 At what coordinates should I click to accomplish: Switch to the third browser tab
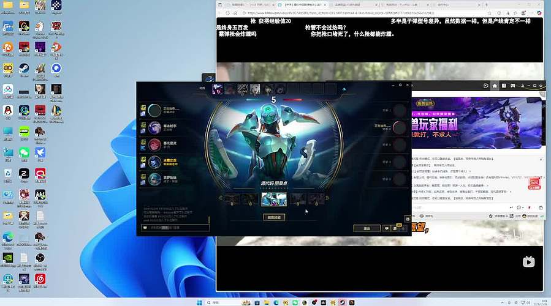[x=353, y=5]
